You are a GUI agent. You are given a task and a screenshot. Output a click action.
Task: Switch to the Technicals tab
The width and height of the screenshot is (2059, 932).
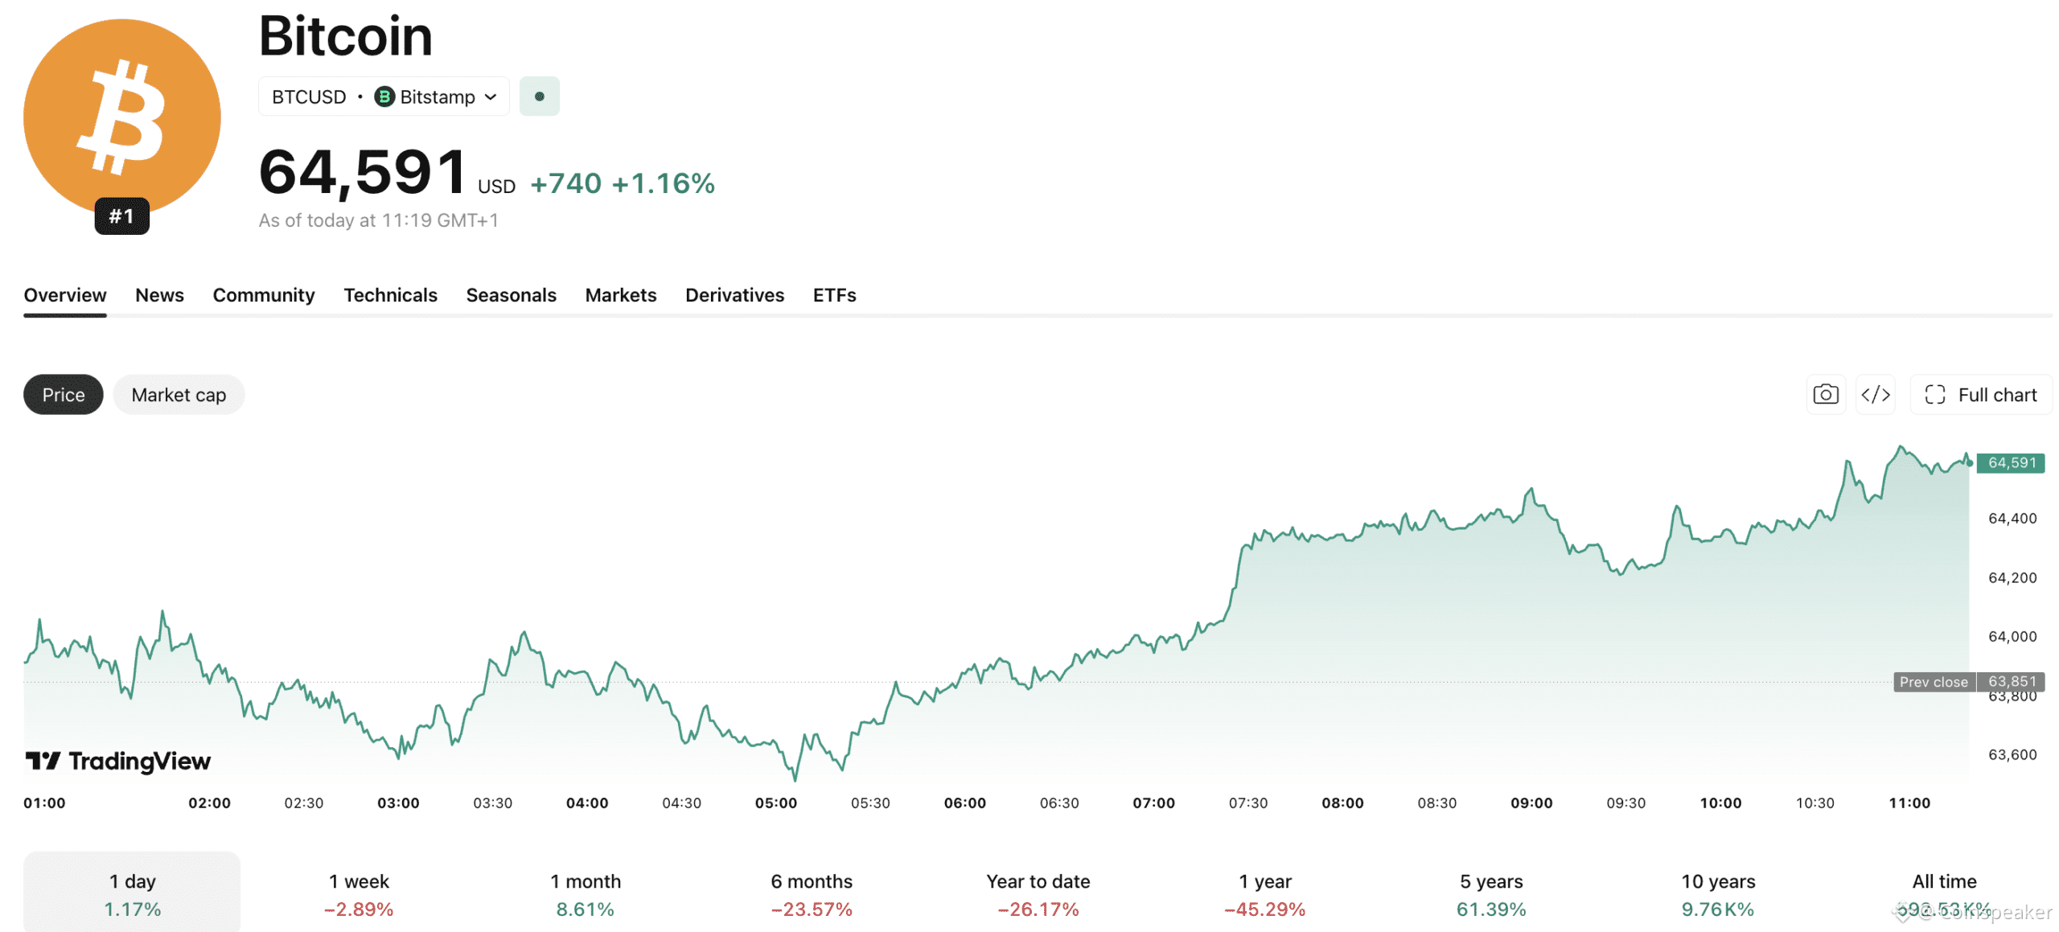click(x=390, y=295)
